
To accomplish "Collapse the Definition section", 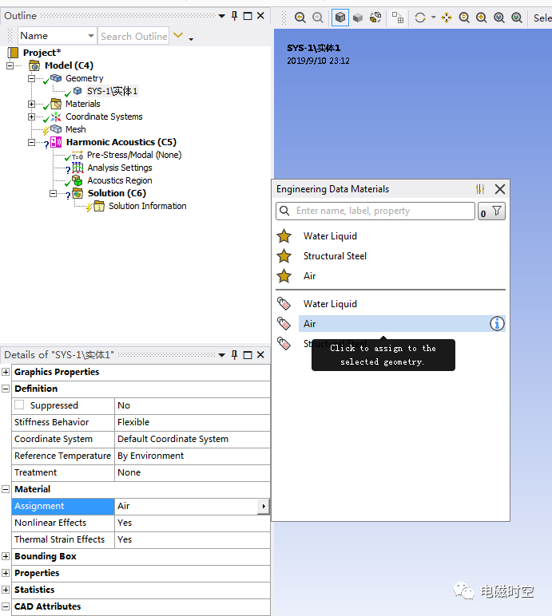I will (x=6, y=389).
